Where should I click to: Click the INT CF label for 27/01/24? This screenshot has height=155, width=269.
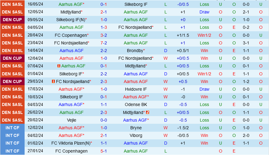[12, 151]
